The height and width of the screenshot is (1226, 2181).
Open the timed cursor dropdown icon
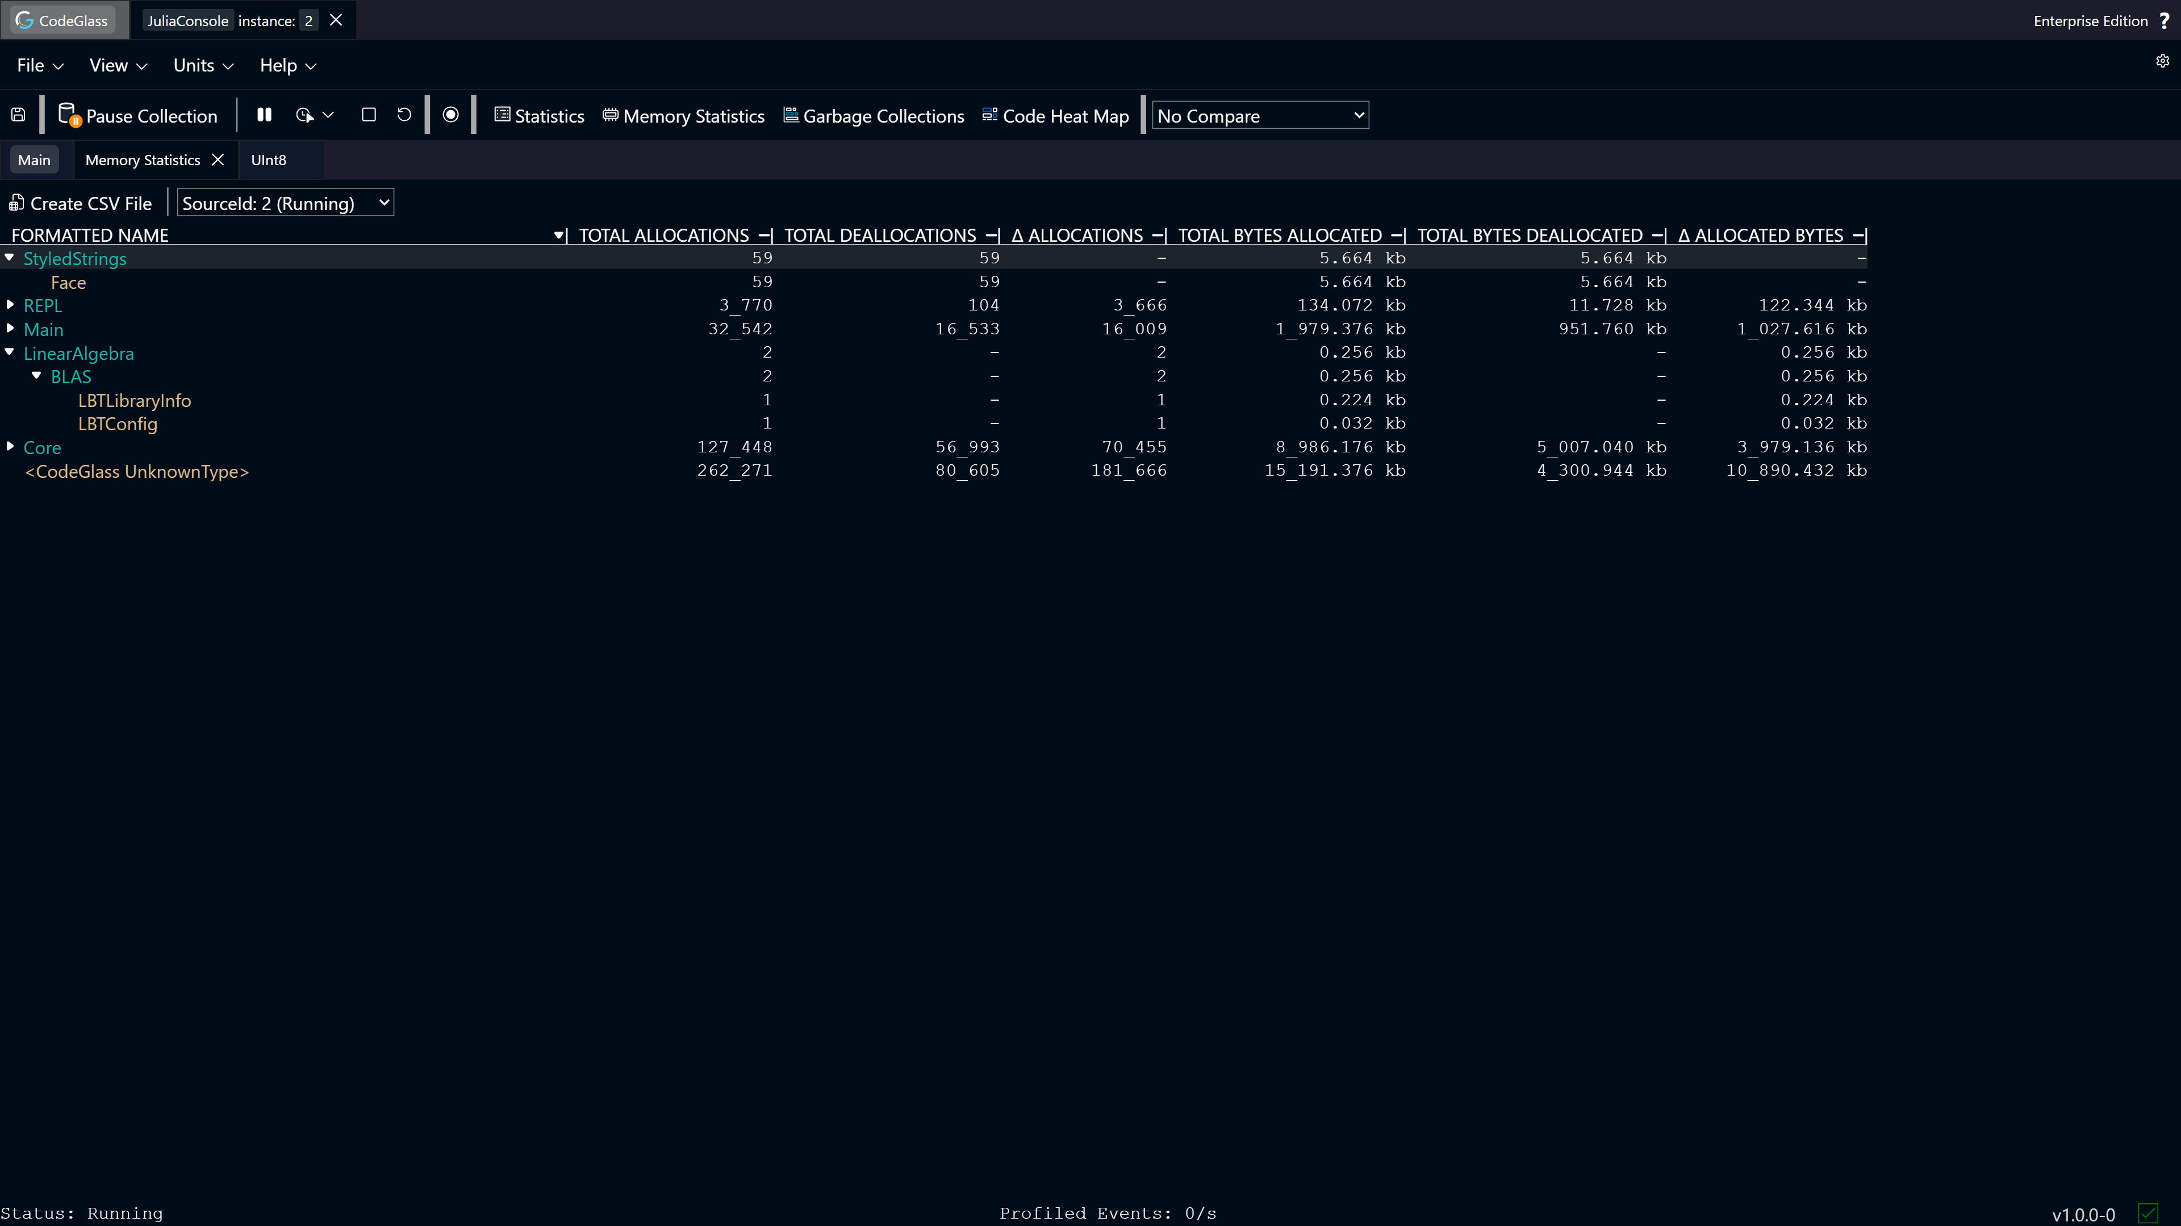tap(314, 114)
